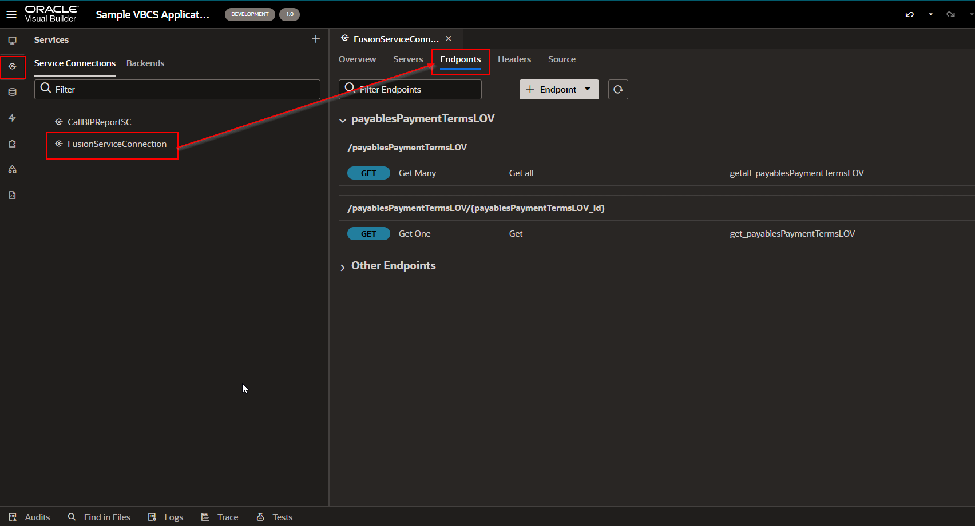
Task: Open the Audits panel
Action: point(29,517)
